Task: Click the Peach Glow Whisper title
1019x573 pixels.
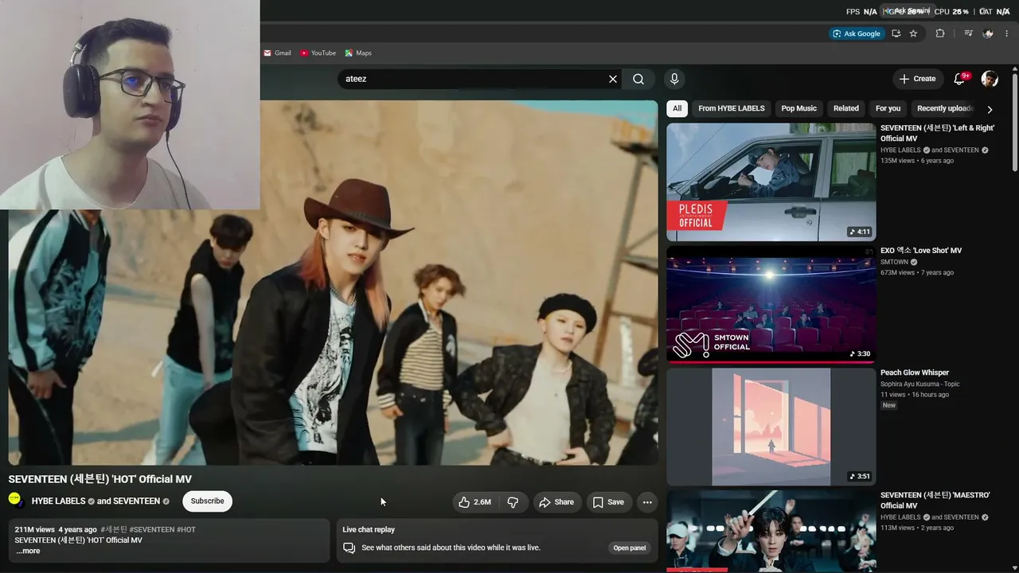Action: click(x=915, y=372)
